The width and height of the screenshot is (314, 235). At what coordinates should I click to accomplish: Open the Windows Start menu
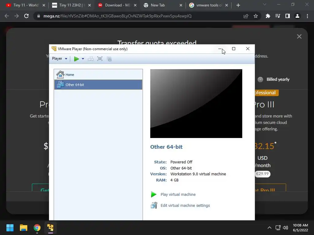10,228
